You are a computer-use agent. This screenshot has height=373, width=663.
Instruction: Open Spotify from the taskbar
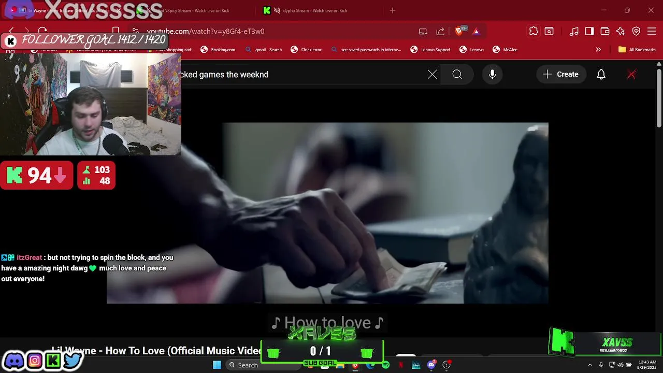coord(386,365)
